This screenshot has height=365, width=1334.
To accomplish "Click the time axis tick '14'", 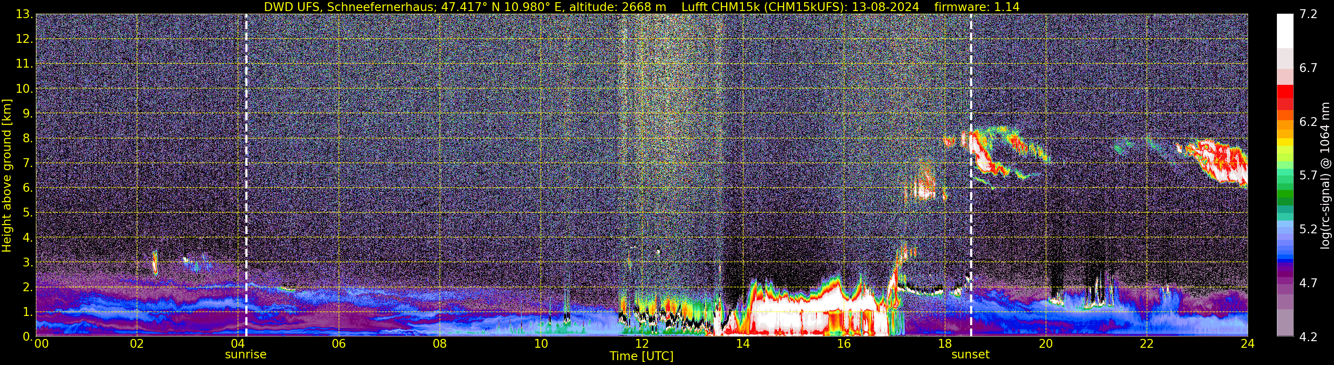I will 742,344.
